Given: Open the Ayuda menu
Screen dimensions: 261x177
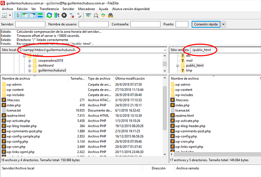Looking at the screenshot, I should 103,9.
